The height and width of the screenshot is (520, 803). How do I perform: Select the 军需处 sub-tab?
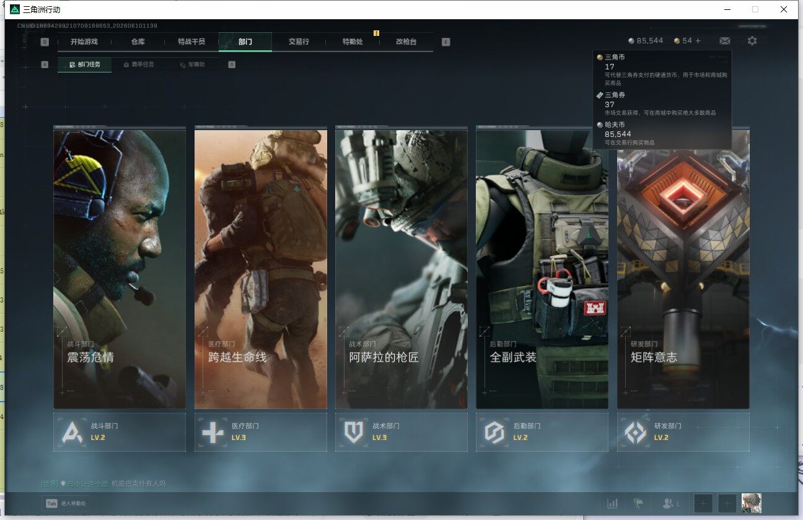tap(193, 64)
